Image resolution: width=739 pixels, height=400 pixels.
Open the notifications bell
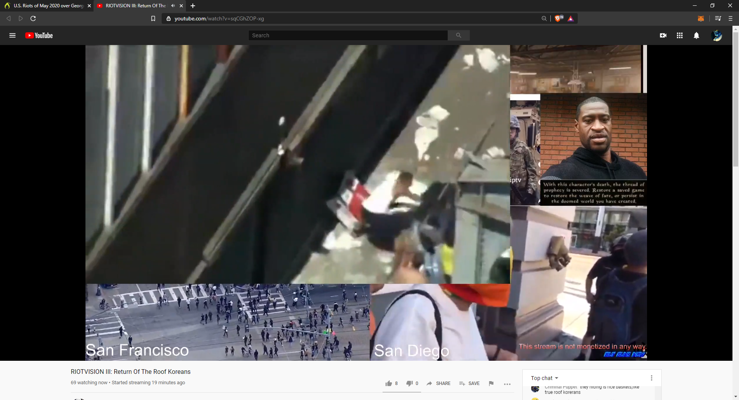coord(696,35)
